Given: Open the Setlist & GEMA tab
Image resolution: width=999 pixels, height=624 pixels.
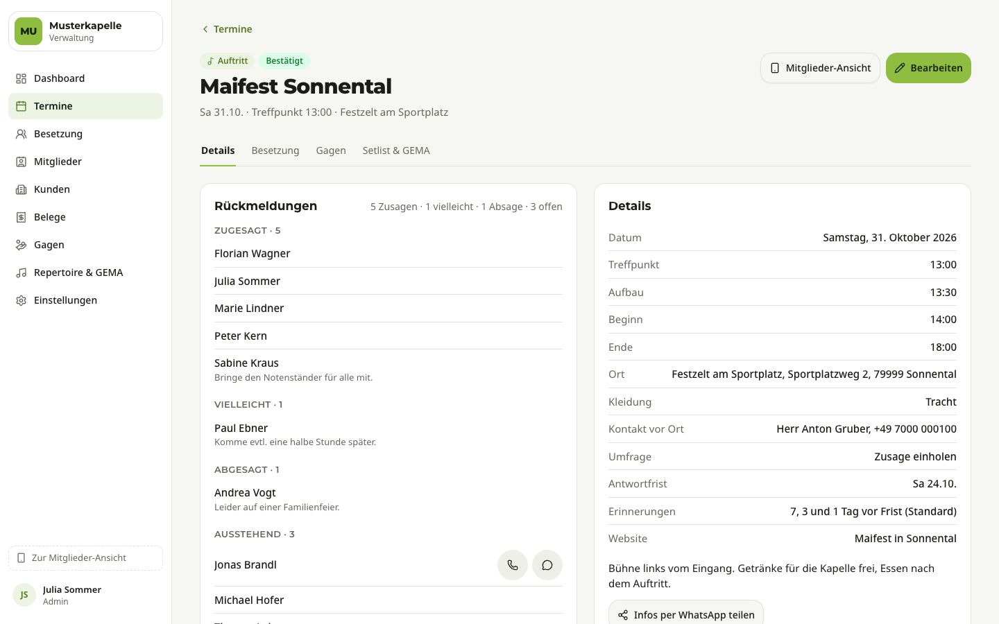Looking at the screenshot, I should pos(396,150).
